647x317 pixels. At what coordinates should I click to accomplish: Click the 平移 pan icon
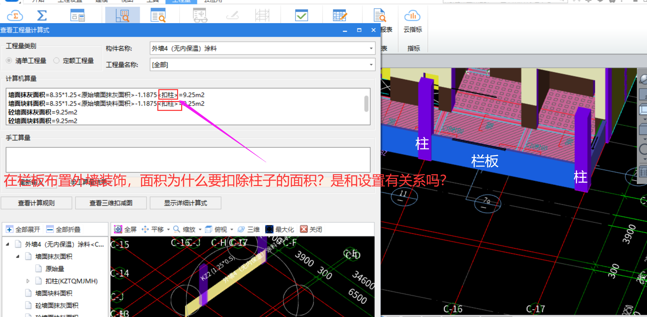click(145, 229)
